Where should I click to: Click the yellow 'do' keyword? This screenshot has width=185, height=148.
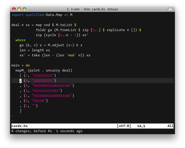click(x=28, y=65)
